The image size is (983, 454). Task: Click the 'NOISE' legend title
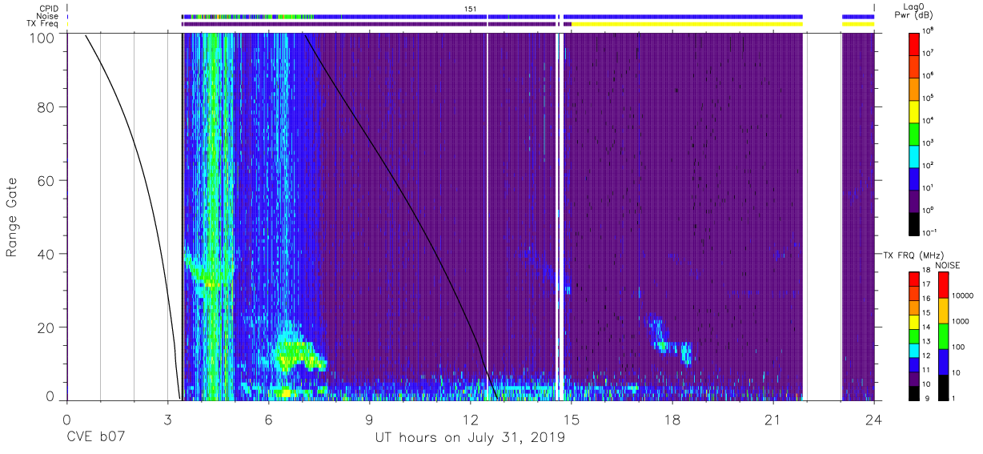coord(949,264)
